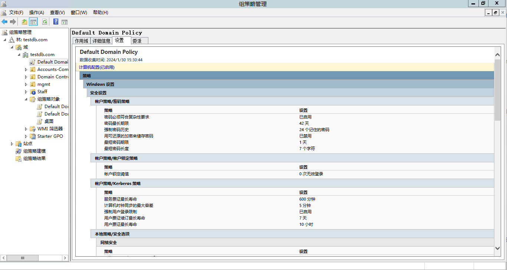The height and width of the screenshot is (270, 507).
Task: Click the report scrollbar's down arrow
Action: pyautogui.click(x=497, y=248)
